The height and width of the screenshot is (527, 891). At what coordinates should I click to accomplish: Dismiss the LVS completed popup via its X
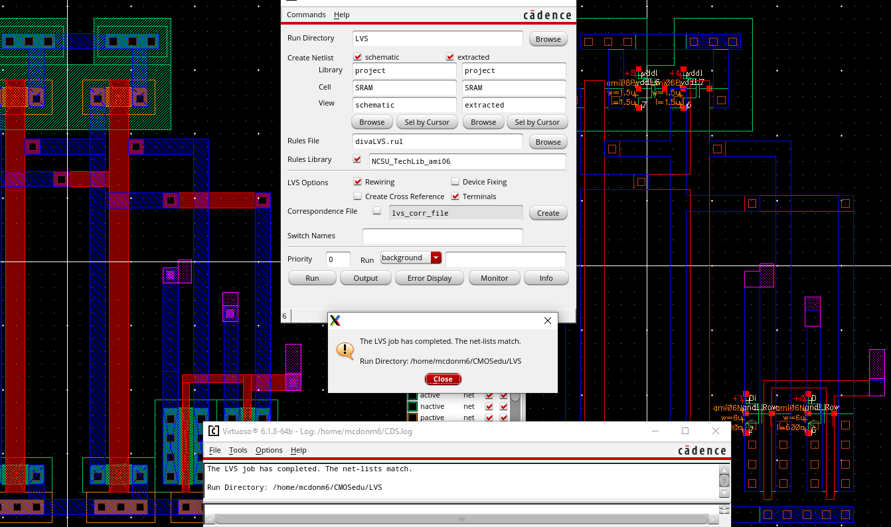point(548,321)
